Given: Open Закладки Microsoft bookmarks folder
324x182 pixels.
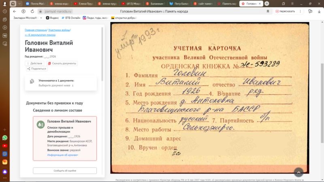Looking at the screenshot, I should tap(25, 18).
